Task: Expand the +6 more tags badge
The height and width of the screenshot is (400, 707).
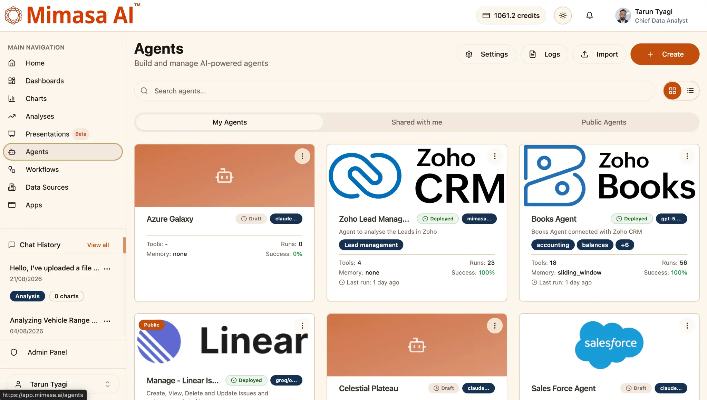Action: tap(625, 245)
